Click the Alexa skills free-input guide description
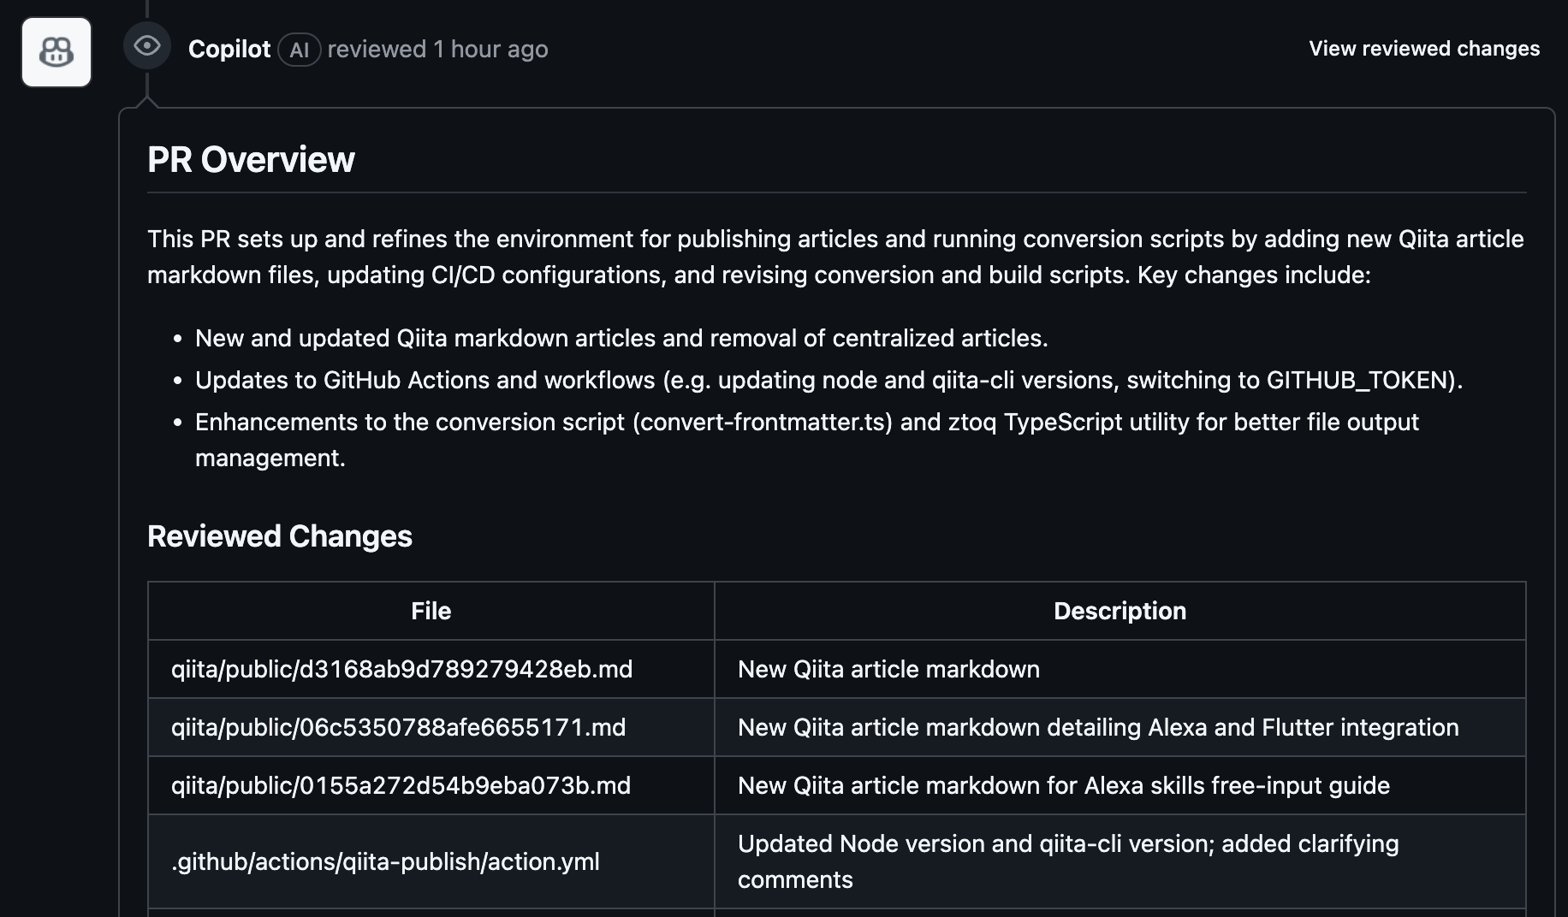Image resolution: width=1568 pixels, height=917 pixels. [x=1063, y=785]
